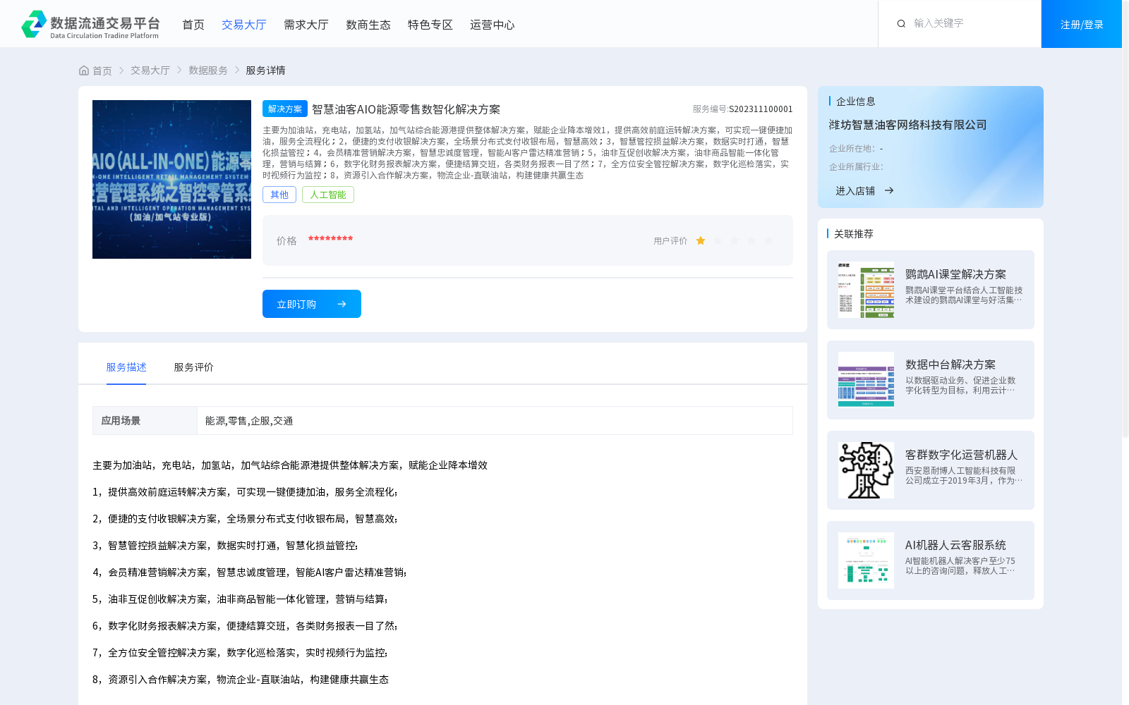
Task: Open 数据中台解决方案 thumbnail
Action: pyautogui.click(x=866, y=380)
